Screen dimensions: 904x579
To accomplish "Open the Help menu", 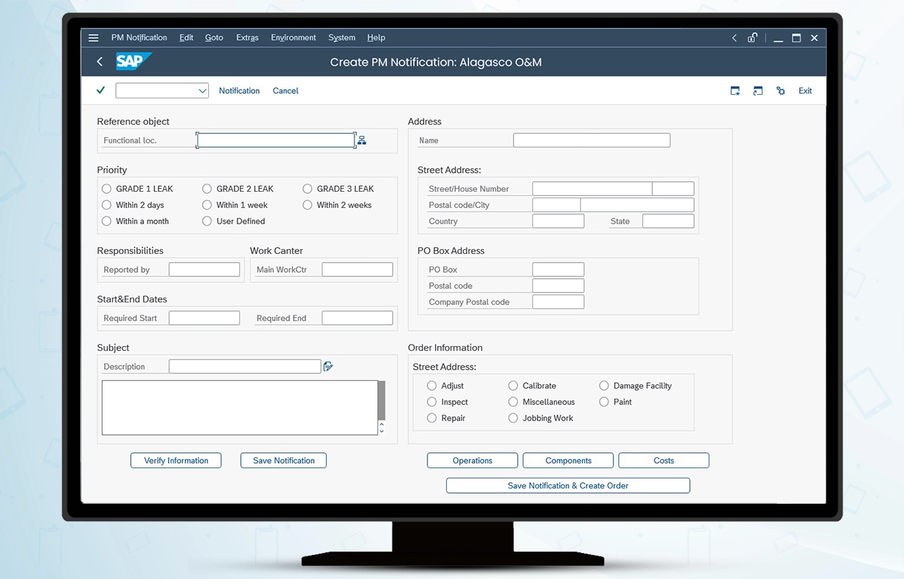I will click(x=376, y=38).
